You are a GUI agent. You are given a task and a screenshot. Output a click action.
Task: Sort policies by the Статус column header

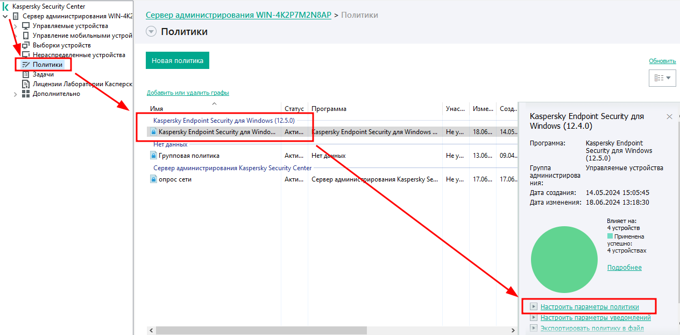click(294, 109)
